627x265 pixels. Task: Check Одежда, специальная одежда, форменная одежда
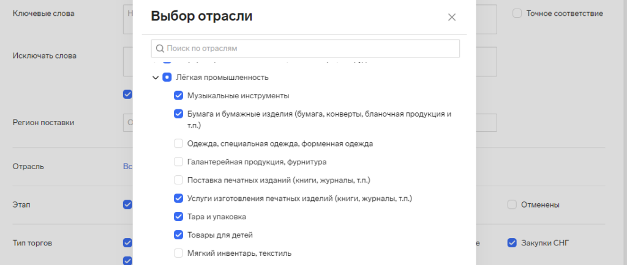179,144
